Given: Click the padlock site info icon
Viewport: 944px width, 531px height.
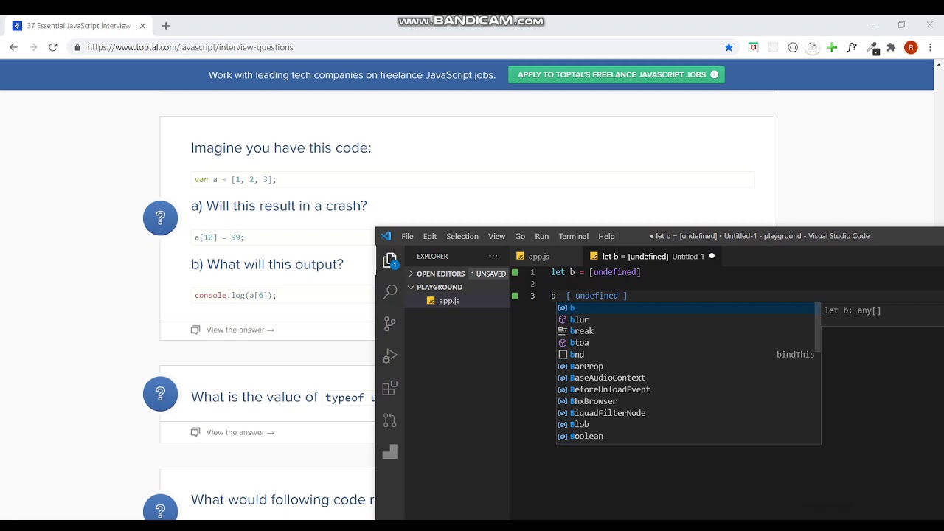Looking at the screenshot, I should [x=77, y=47].
